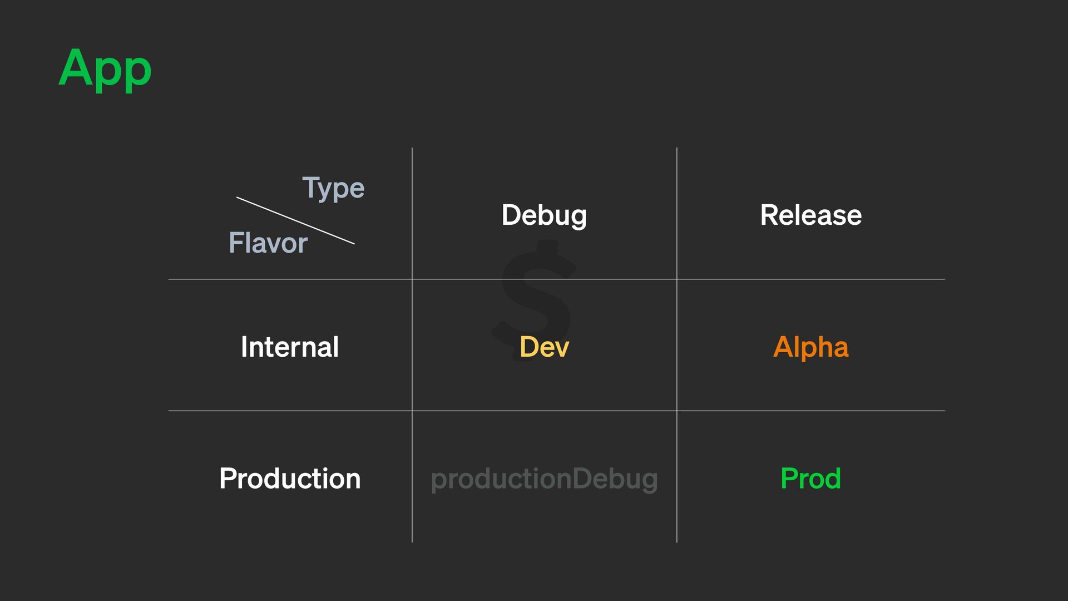Click the Debug column header
Image resolution: width=1068 pixels, height=601 pixels.
(x=544, y=215)
